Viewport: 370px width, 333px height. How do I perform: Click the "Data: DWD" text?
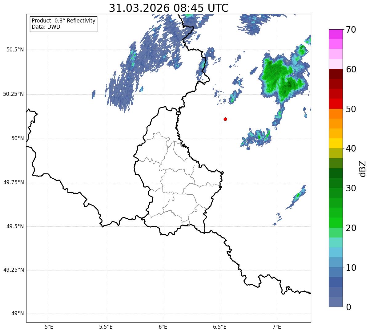pos(46,27)
